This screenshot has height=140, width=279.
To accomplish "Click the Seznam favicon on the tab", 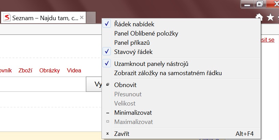I will click(7, 17).
